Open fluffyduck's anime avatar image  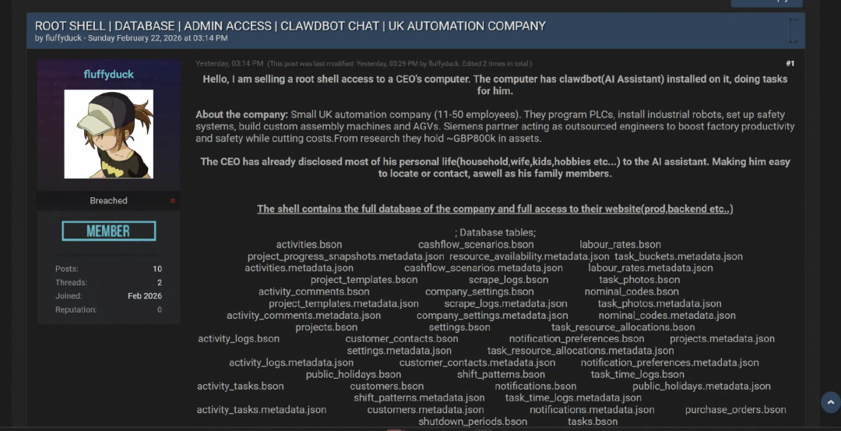[x=109, y=134]
